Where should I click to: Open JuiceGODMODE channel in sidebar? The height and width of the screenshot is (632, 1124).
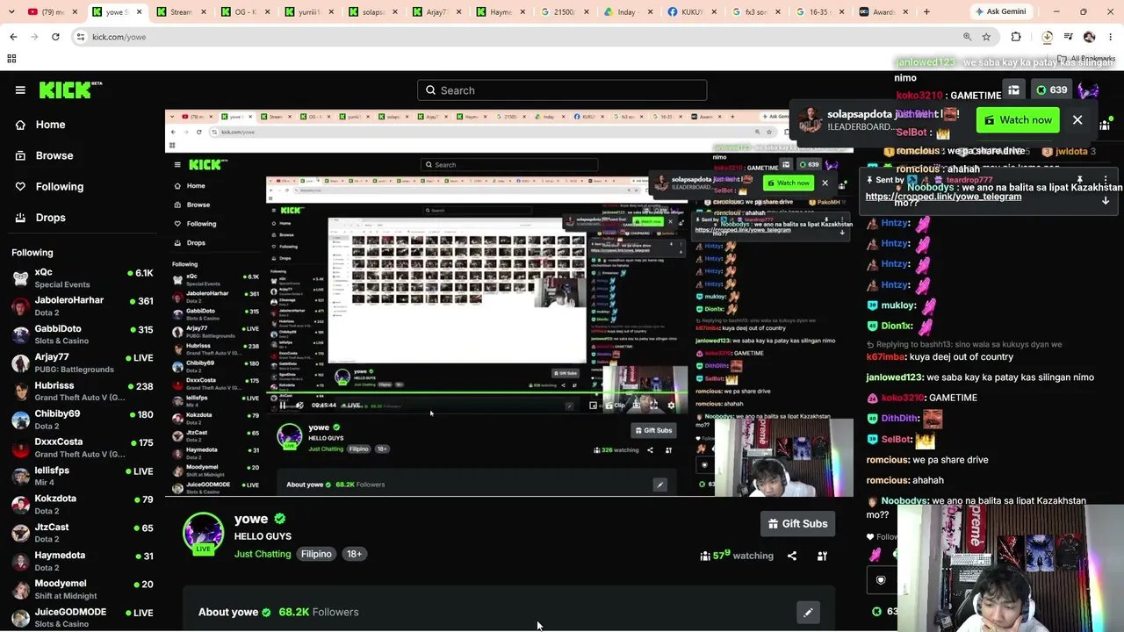[x=83, y=617]
